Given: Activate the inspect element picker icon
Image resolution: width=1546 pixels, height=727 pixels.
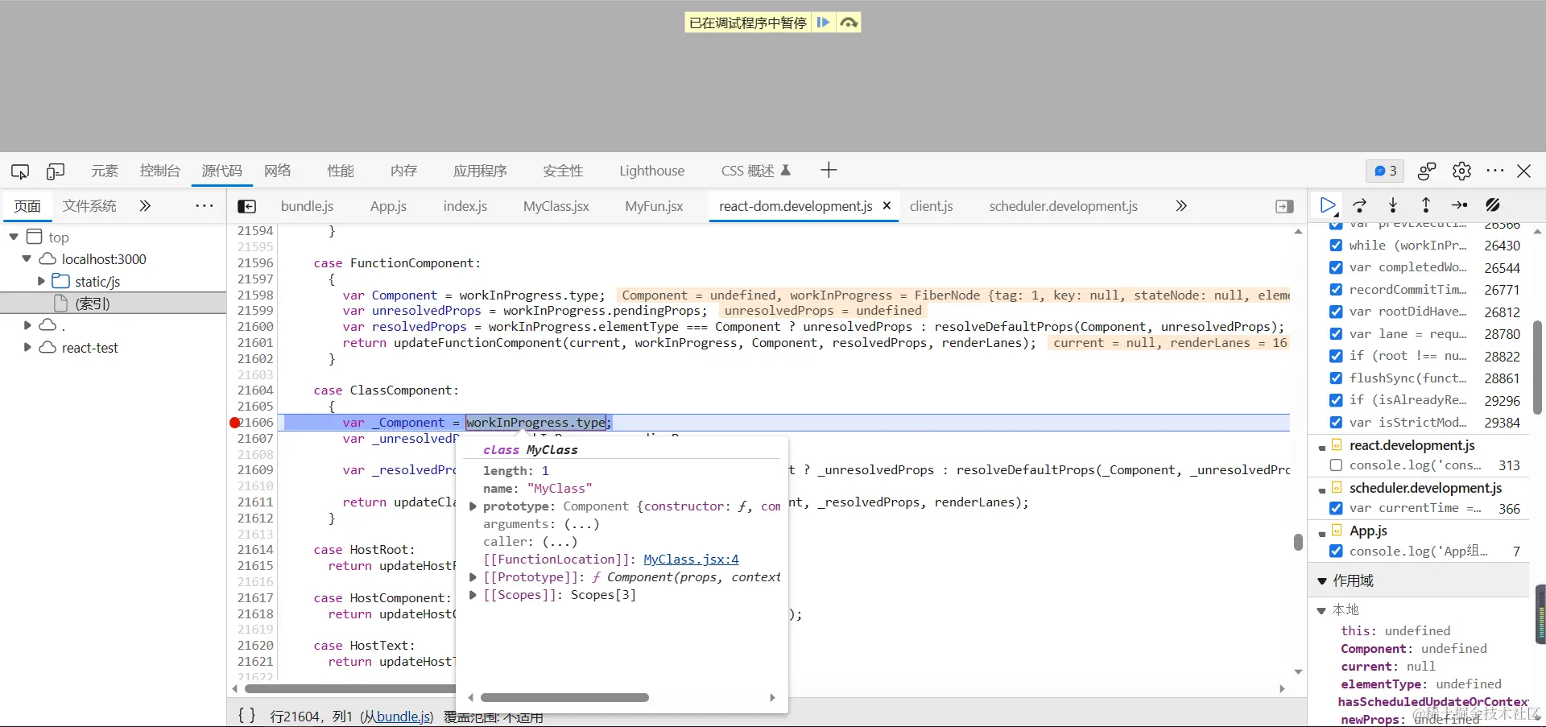Looking at the screenshot, I should pyautogui.click(x=20, y=171).
